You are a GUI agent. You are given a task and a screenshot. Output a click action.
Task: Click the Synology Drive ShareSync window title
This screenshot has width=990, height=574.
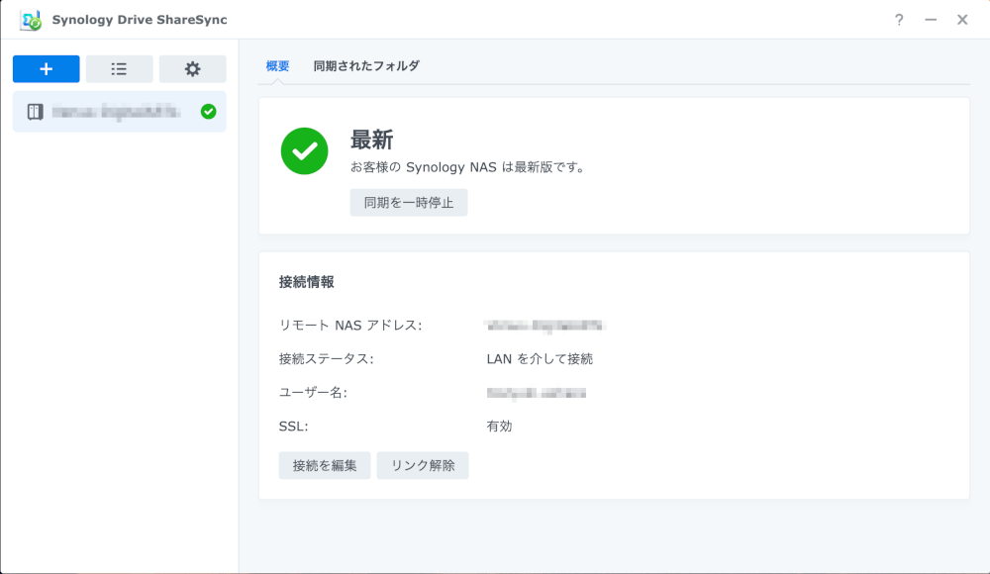click(x=140, y=20)
